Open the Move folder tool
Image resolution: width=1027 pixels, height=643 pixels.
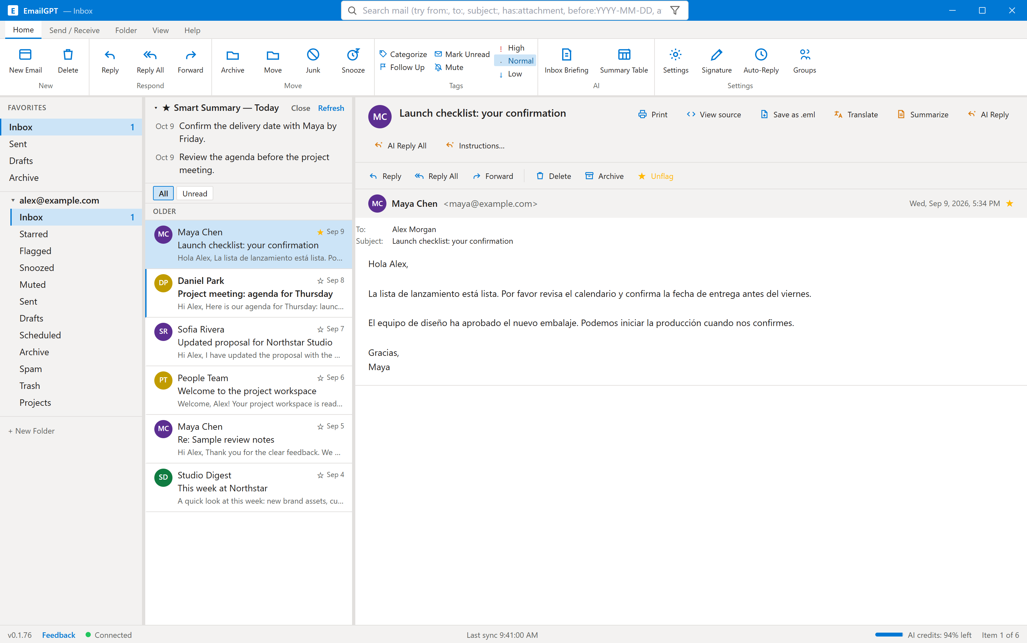coord(273,61)
